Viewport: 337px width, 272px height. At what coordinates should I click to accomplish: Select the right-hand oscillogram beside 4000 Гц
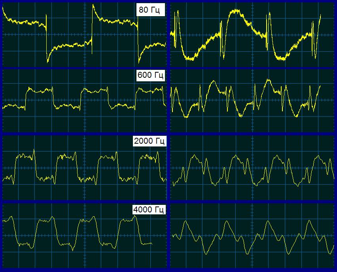(252, 235)
